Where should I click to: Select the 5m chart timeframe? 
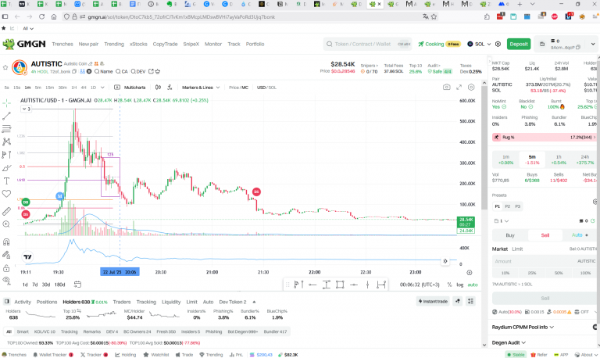37,88
